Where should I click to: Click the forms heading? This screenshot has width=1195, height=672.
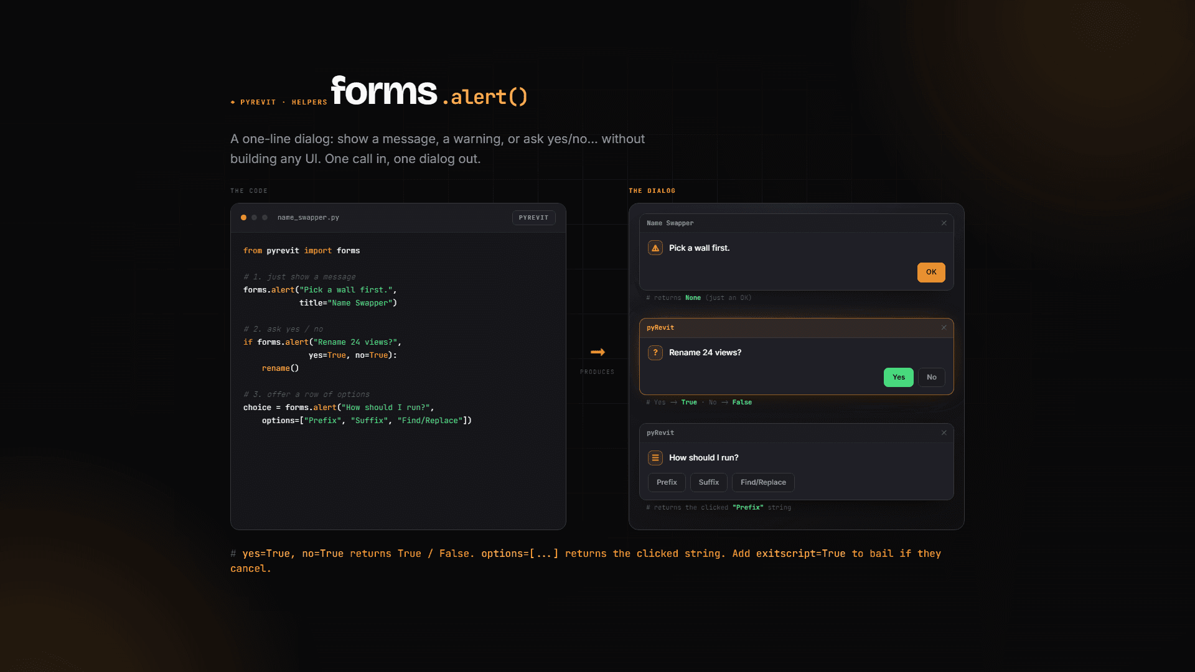pos(384,91)
